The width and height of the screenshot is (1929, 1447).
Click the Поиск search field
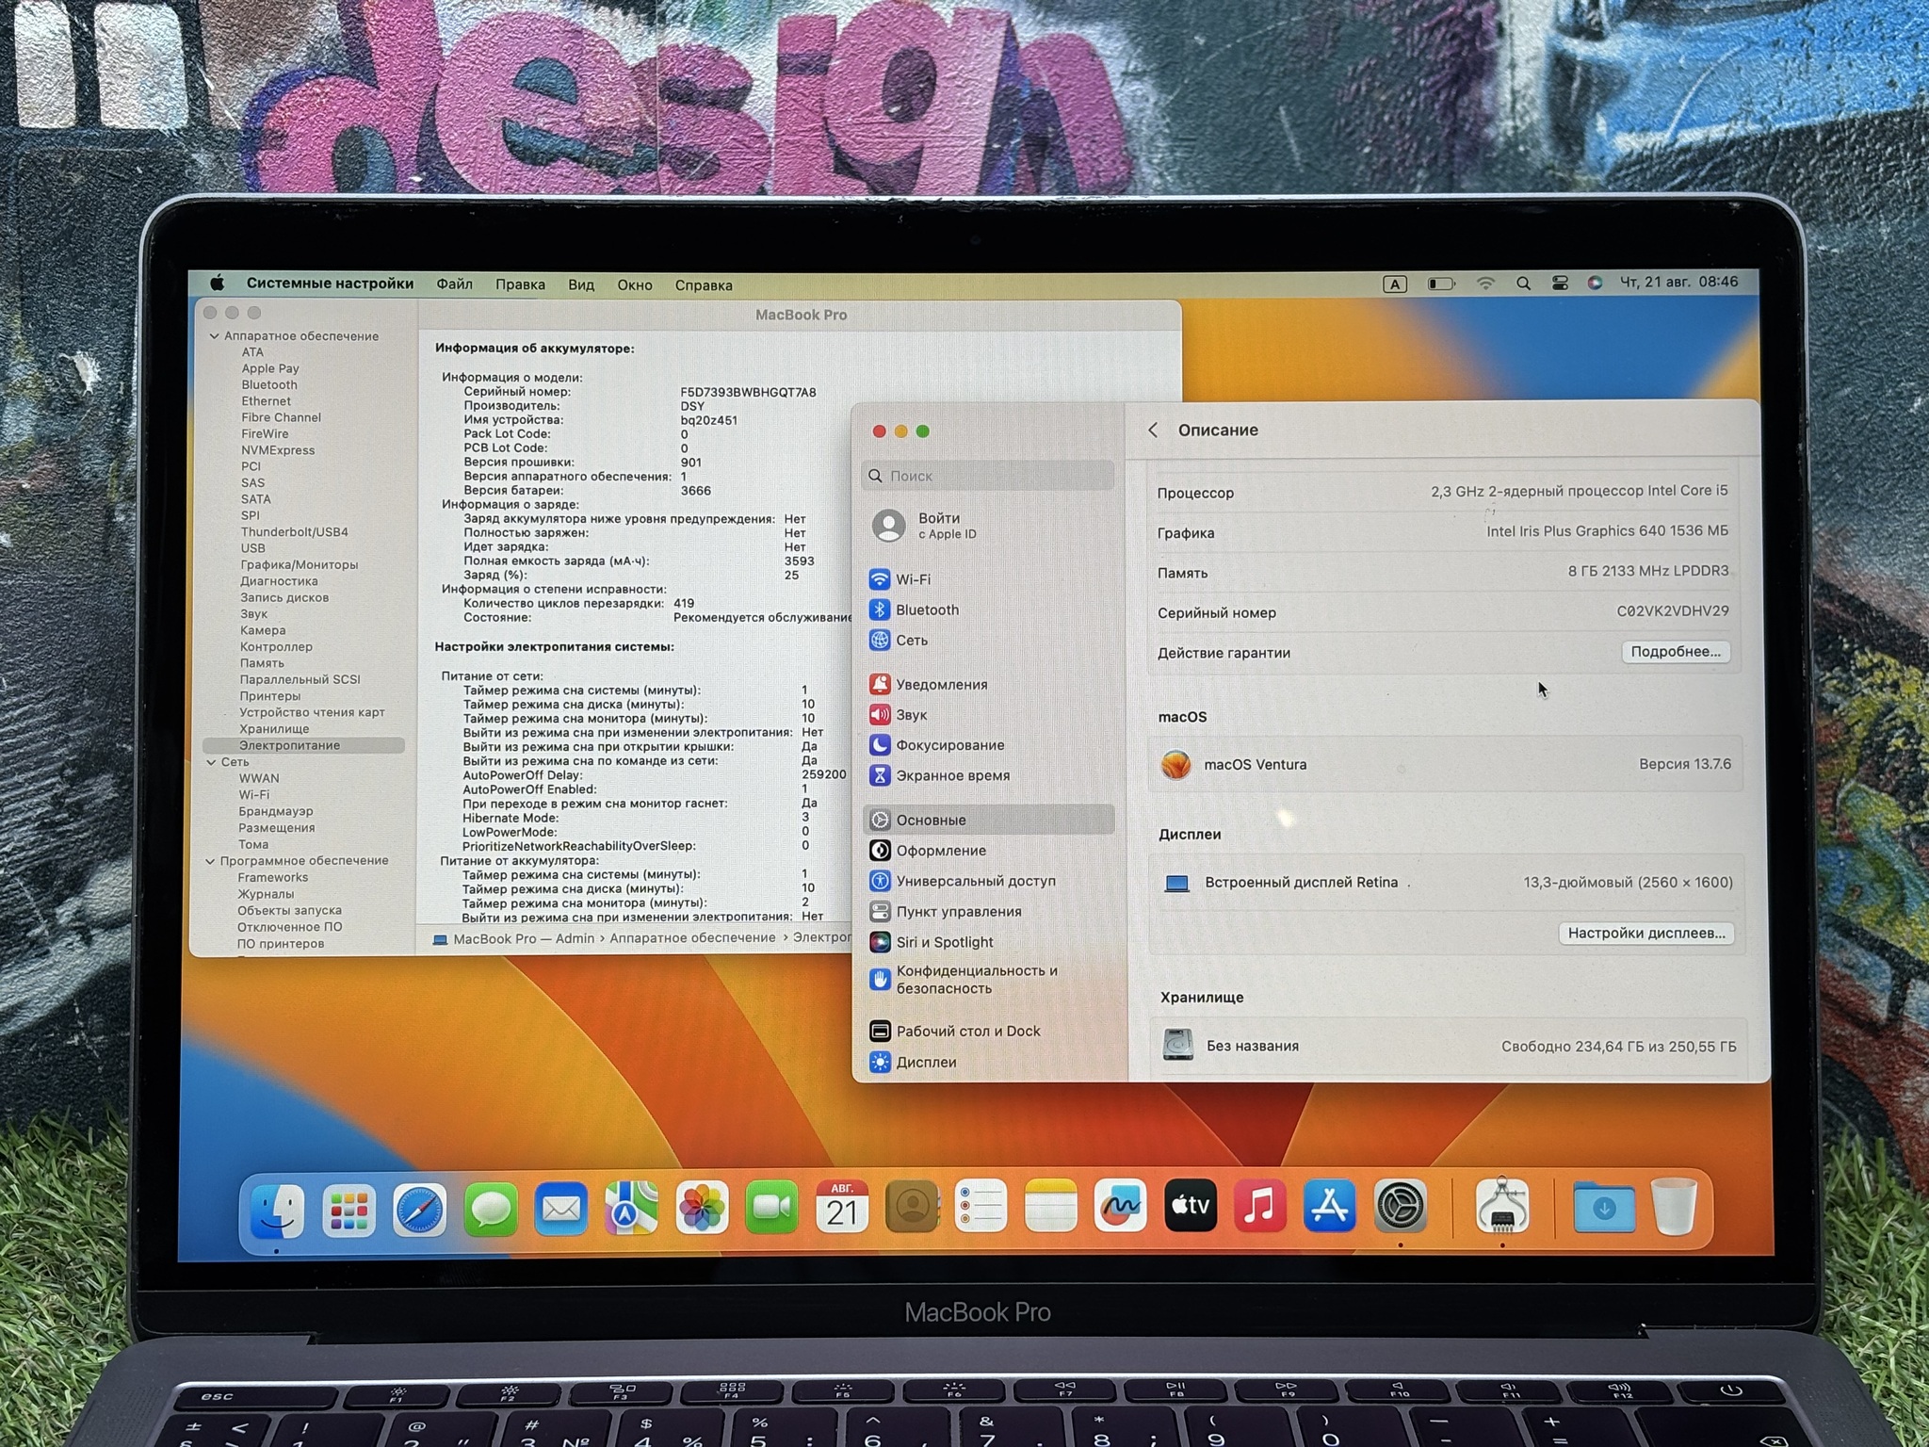point(989,476)
